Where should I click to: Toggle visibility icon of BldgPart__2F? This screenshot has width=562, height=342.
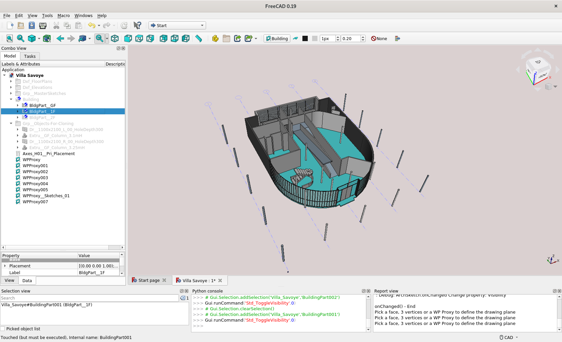click(25, 117)
